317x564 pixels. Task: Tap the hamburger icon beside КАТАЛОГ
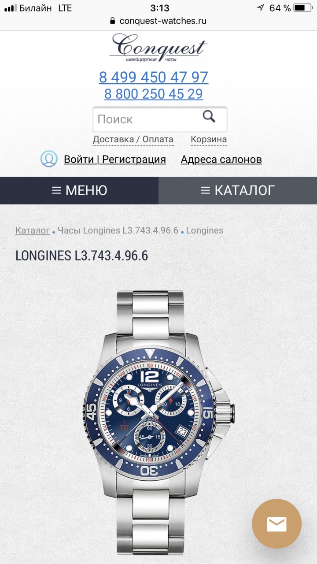click(205, 190)
